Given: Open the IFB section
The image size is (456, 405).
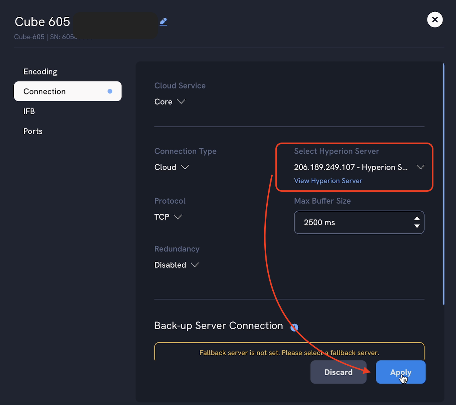Looking at the screenshot, I should point(29,111).
